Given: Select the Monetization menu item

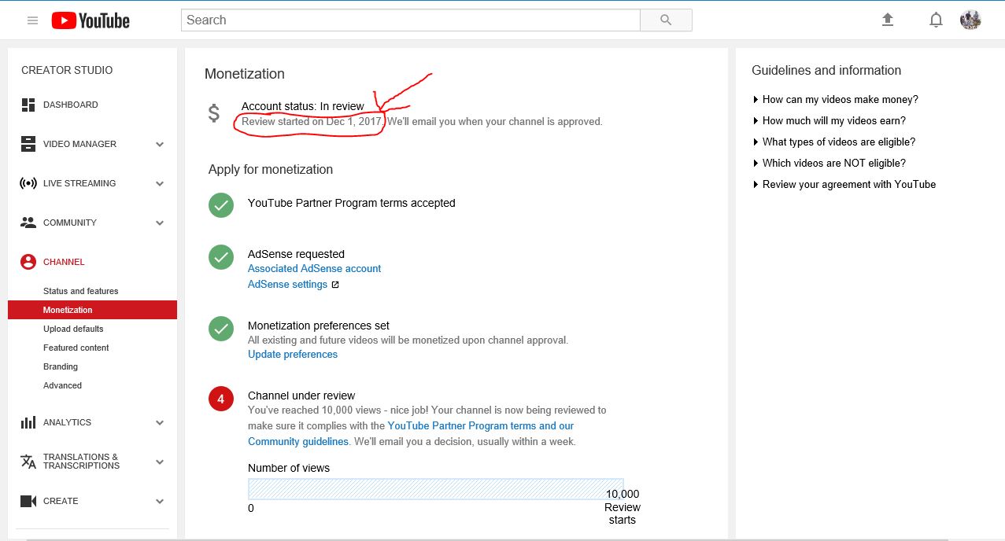Looking at the screenshot, I should pos(92,310).
